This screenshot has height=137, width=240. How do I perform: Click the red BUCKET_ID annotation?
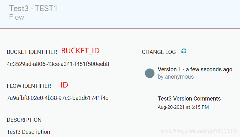click(x=80, y=51)
